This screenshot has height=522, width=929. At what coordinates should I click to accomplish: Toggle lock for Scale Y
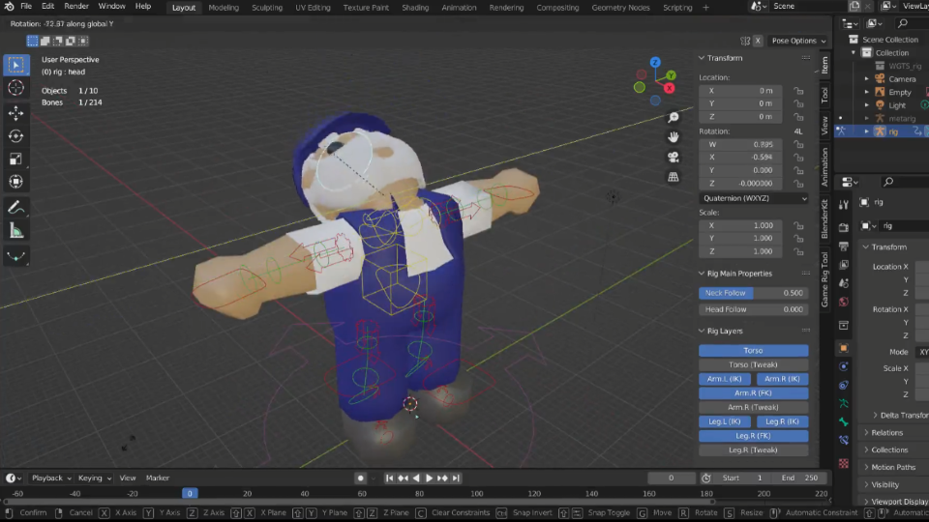[799, 239]
